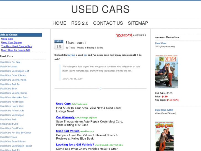Open 'Used Cars Bmw 3 Series' link
Viewport: 201px width, 151px height.
pos(13,75)
